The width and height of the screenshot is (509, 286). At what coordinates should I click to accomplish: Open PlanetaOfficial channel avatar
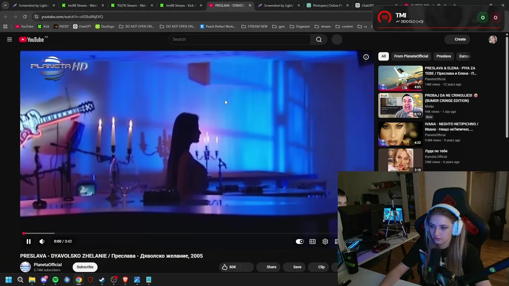[25, 267]
